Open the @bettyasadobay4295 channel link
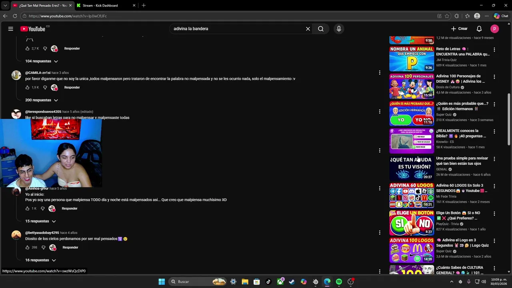 pos(42,233)
